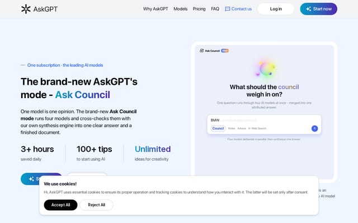
Task: Click the Start now button in header
Action: [x=318, y=9]
